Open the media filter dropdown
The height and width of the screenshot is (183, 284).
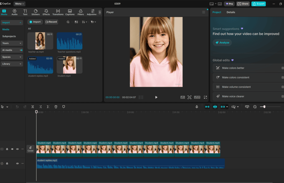pos(93,22)
